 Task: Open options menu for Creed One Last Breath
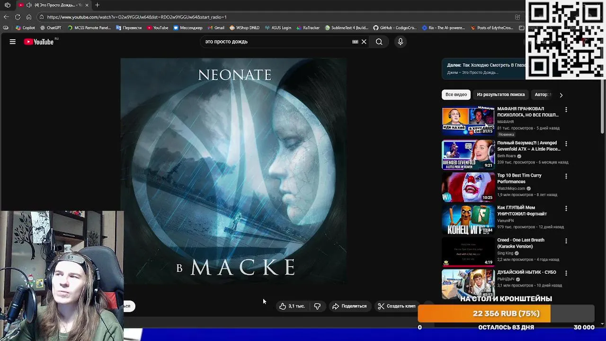tap(566, 241)
